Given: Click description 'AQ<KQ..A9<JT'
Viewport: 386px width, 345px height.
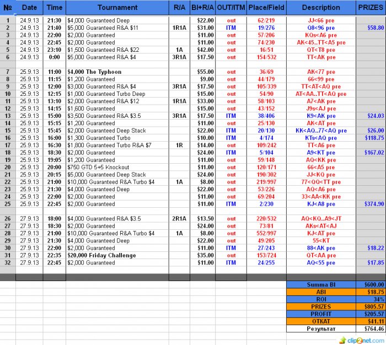Looking at the screenshot, I should 321,219.
